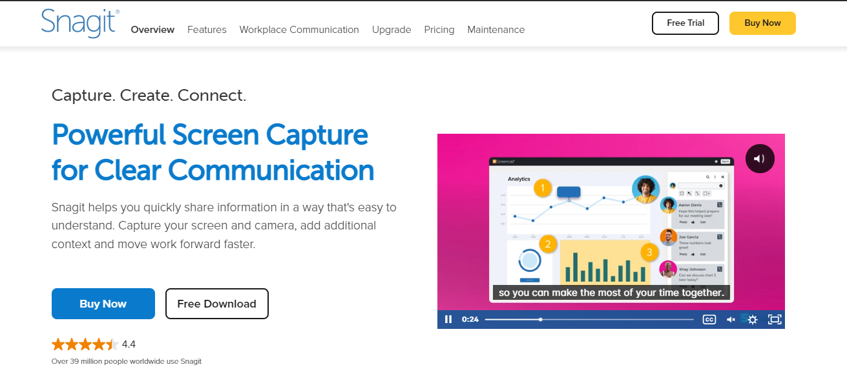Toggle closed captions on the video
Viewport: 847px width, 378px height.
point(709,319)
